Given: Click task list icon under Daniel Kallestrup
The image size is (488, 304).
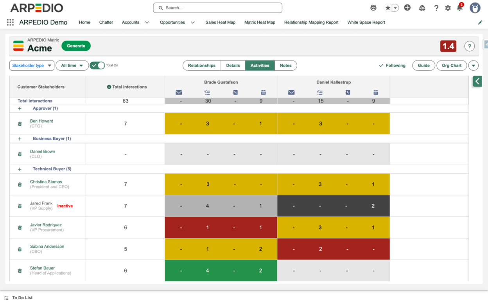Looking at the screenshot, I should (x=319, y=92).
